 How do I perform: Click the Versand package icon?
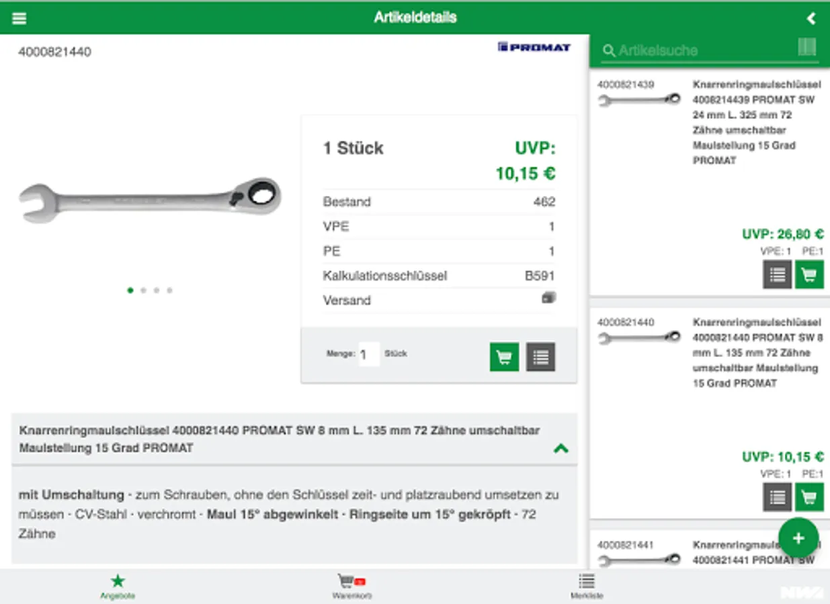(x=548, y=298)
